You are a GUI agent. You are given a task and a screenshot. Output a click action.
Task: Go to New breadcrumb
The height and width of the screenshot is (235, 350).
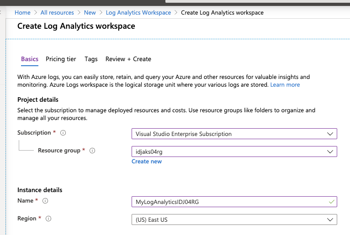click(90, 13)
